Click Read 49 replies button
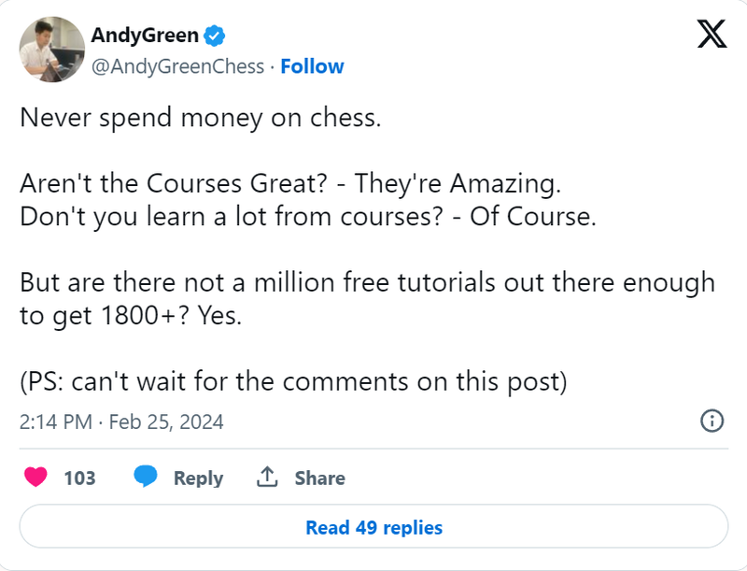This screenshot has height=571, width=747. [373, 528]
